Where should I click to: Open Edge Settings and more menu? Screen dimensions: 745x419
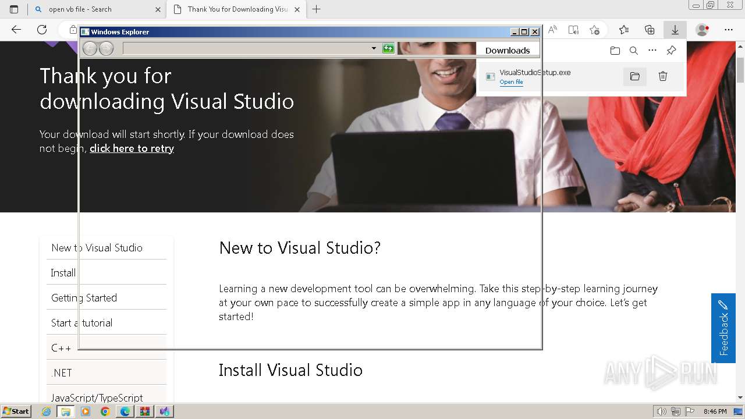click(729, 30)
